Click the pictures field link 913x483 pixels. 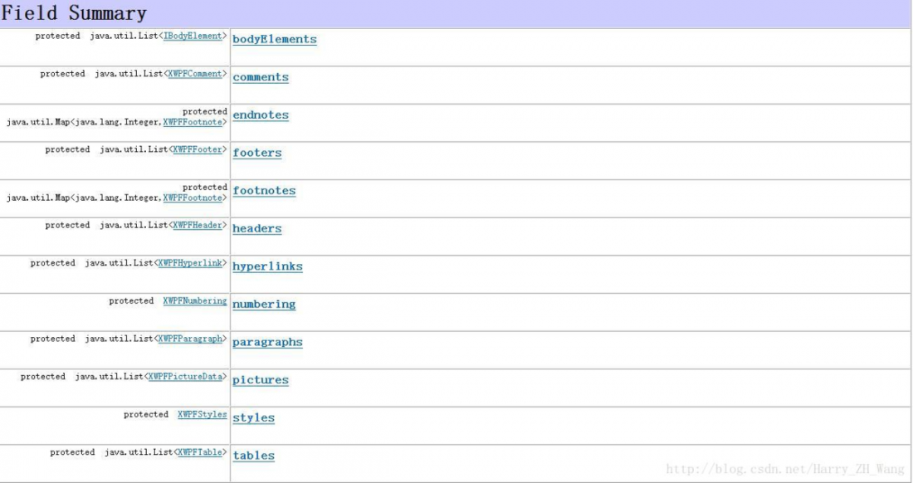coord(261,380)
